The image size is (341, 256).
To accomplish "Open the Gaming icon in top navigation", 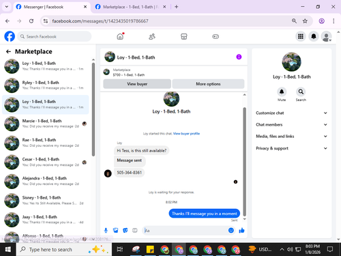I will 216,36.
